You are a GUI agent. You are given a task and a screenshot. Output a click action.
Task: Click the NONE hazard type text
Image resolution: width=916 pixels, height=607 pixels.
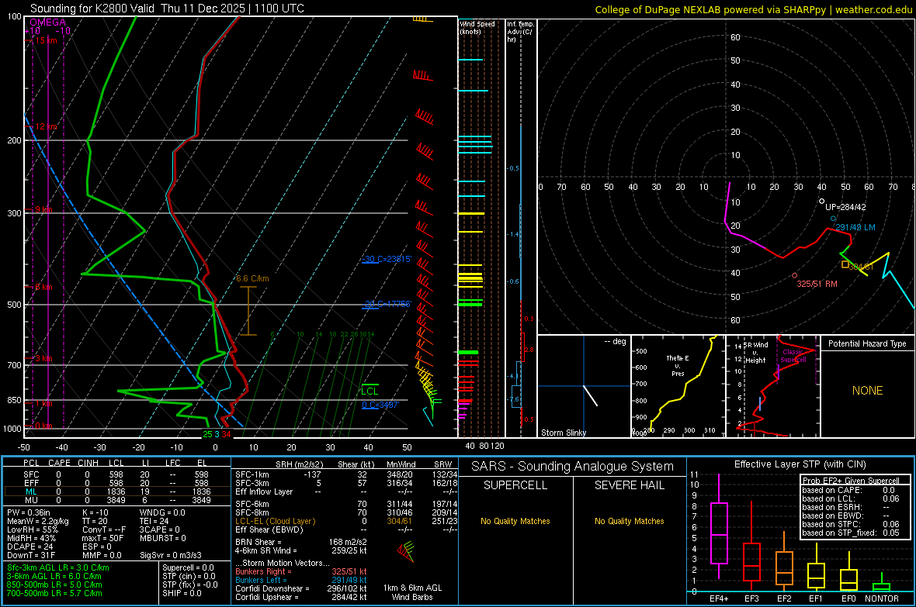[x=867, y=391]
